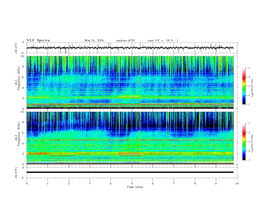The width and height of the screenshot is (267, 206).
Task: Click the "Time (min)" axis title
Action: (135, 187)
